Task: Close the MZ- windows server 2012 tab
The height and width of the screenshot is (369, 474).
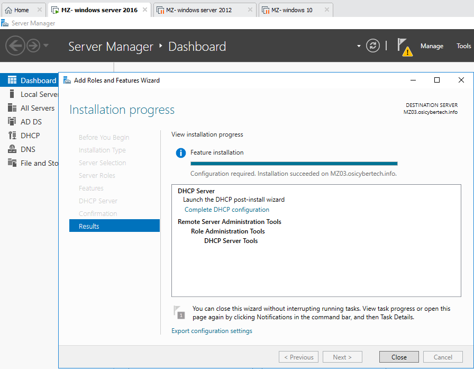Action: 250,10
